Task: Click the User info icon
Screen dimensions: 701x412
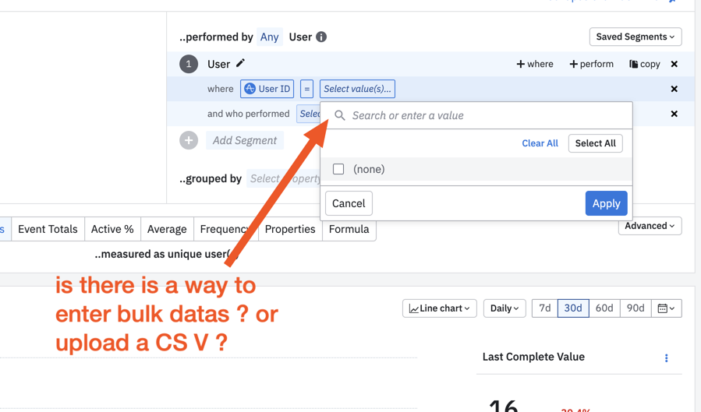Action: click(x=321, y=37)
